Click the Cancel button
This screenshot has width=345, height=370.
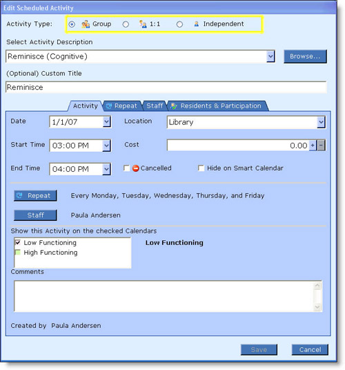tap(310, 349)
